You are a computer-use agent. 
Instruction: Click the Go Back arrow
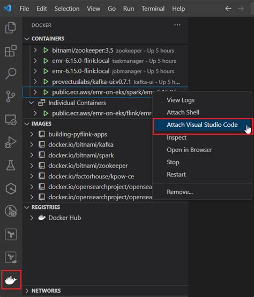(228, 9)
